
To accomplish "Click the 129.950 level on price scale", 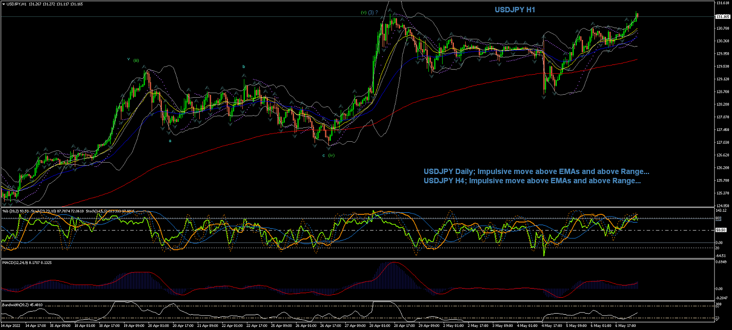I will pos(722,54).
